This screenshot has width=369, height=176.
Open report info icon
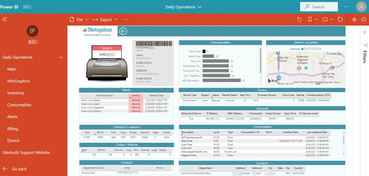pos(363,19)
